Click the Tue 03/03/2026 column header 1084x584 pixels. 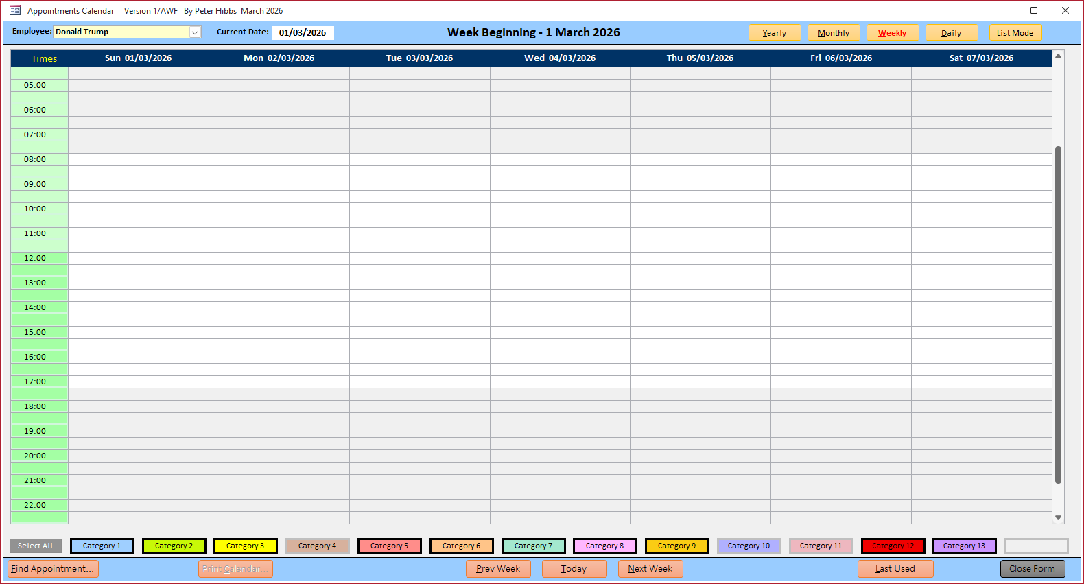[420, 58]
